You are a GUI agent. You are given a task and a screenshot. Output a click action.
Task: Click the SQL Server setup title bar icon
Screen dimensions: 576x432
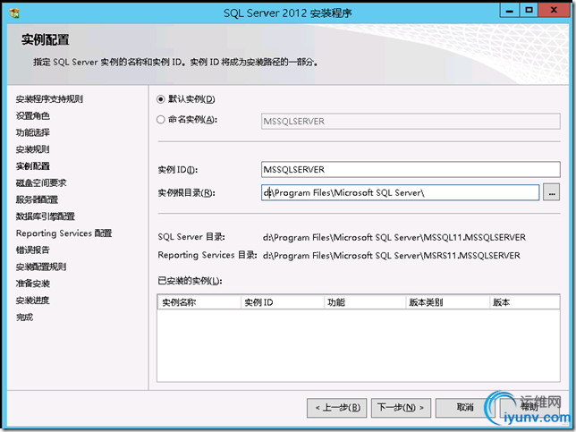[x=14, y=13]
